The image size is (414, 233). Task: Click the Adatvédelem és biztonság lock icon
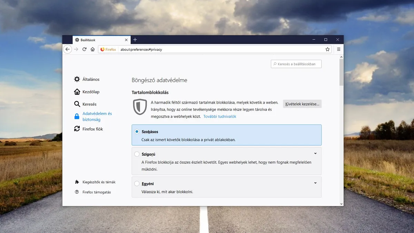(x=77, y=116)
